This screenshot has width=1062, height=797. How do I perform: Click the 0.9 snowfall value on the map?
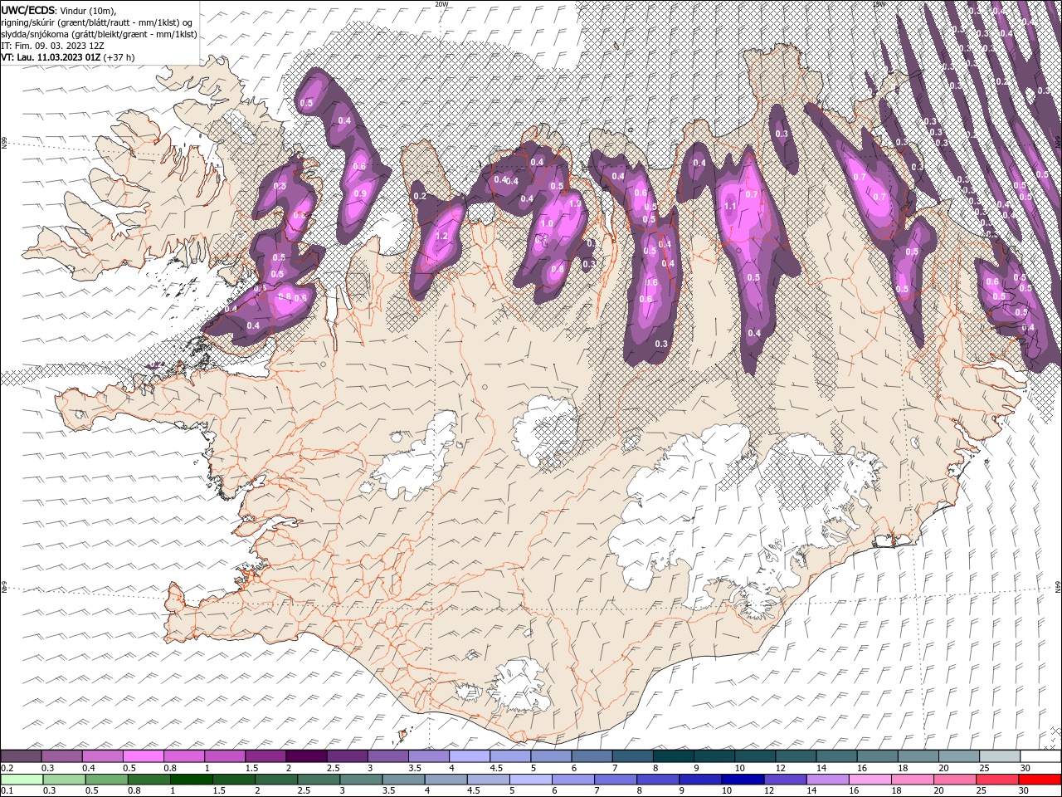(360, 193)
